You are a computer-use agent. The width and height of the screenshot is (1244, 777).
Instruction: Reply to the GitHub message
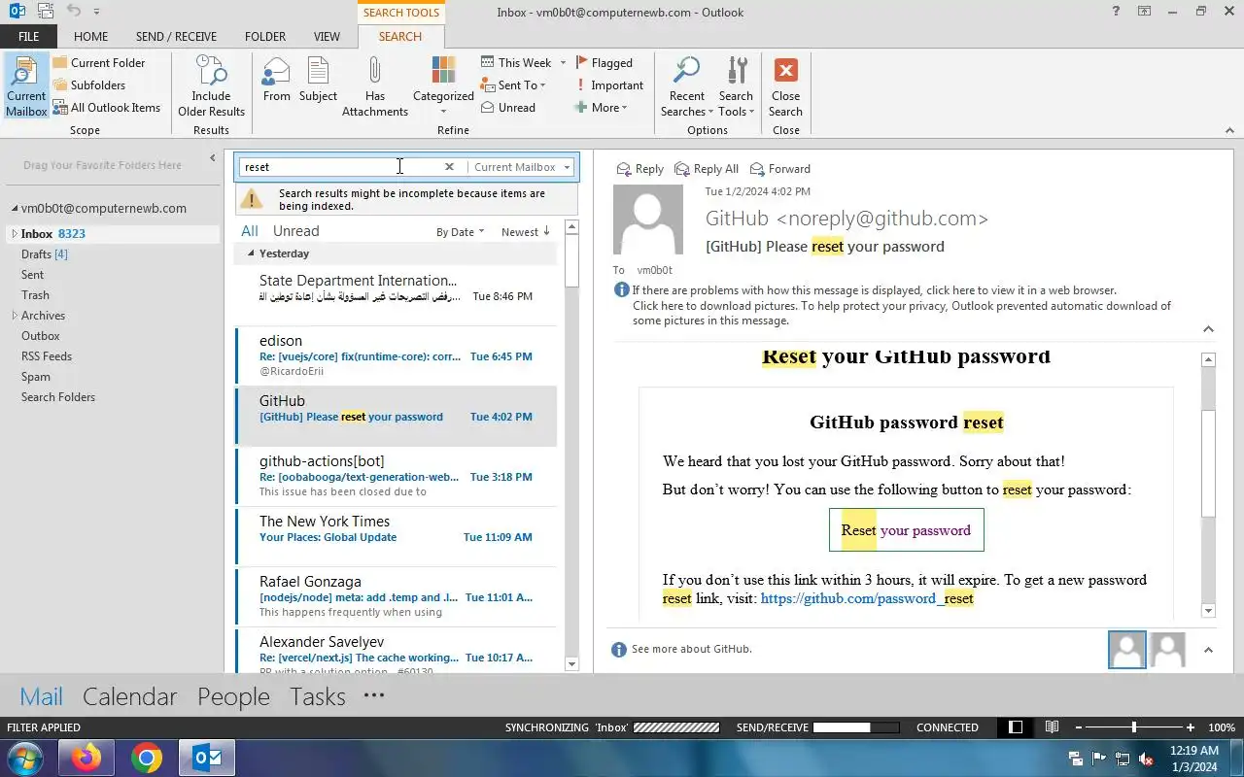[640, 169]
